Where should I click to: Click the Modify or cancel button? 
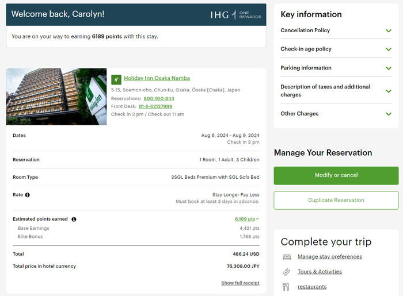coord(336,175)
